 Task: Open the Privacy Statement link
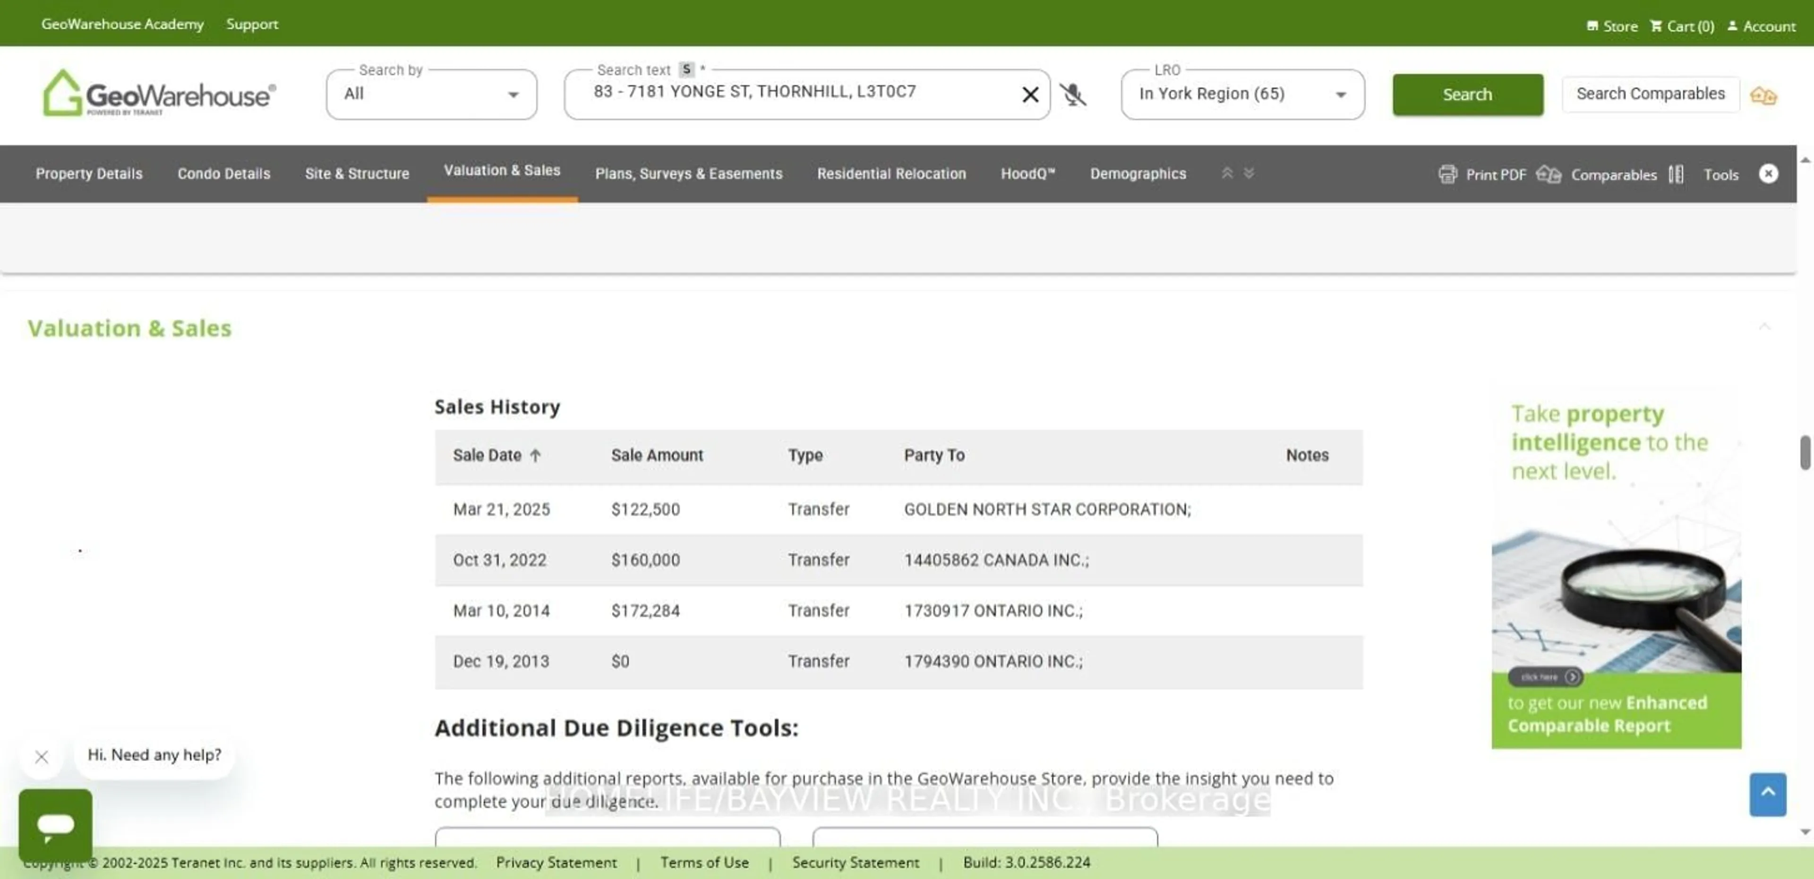pyautogui.click(x=556, y=863)
